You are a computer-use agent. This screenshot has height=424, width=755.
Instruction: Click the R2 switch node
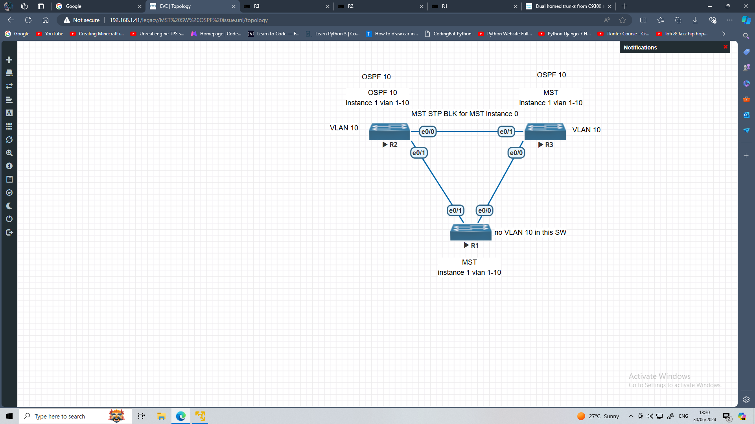coord(389,132)
